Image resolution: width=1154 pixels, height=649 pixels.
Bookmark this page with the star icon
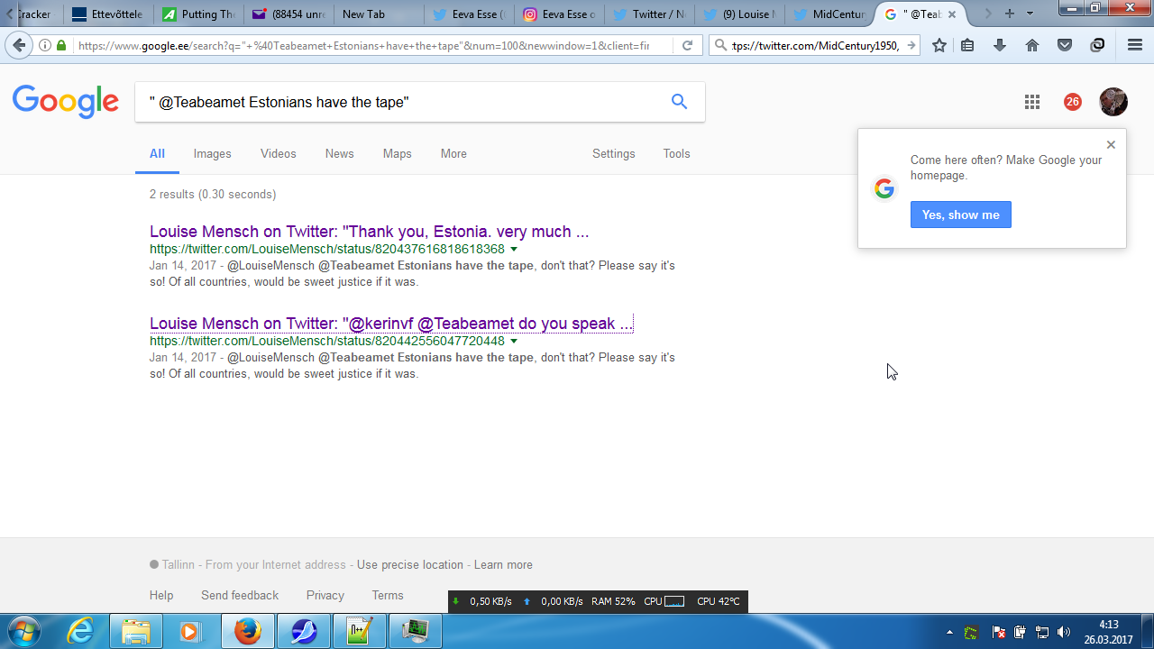(x=939, y=45)
